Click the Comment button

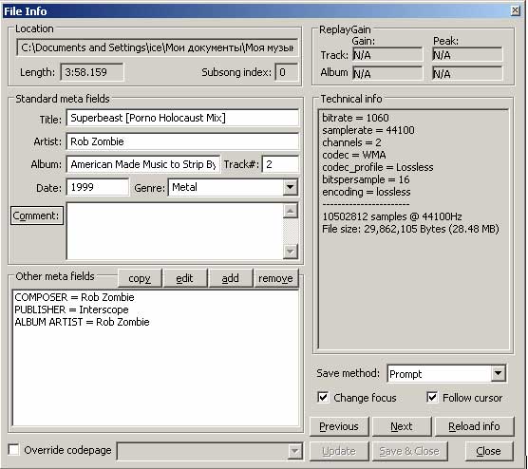pyautogui.click(x=37, y=216)
